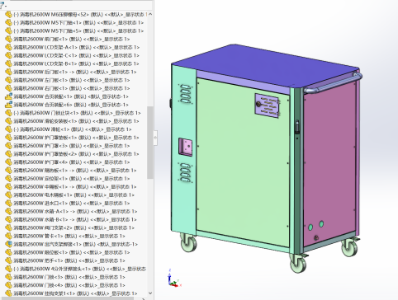This screenshot has height=300, width=398.
Task: Click the part icon beside 护门罩<3>
Action: [x=8, y=146]
